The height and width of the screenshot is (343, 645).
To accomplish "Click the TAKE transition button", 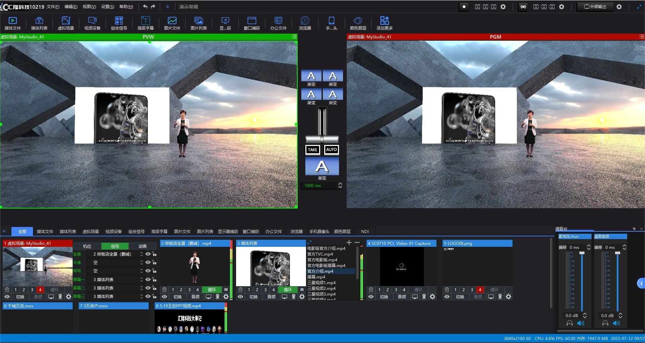I will (312, 150).
